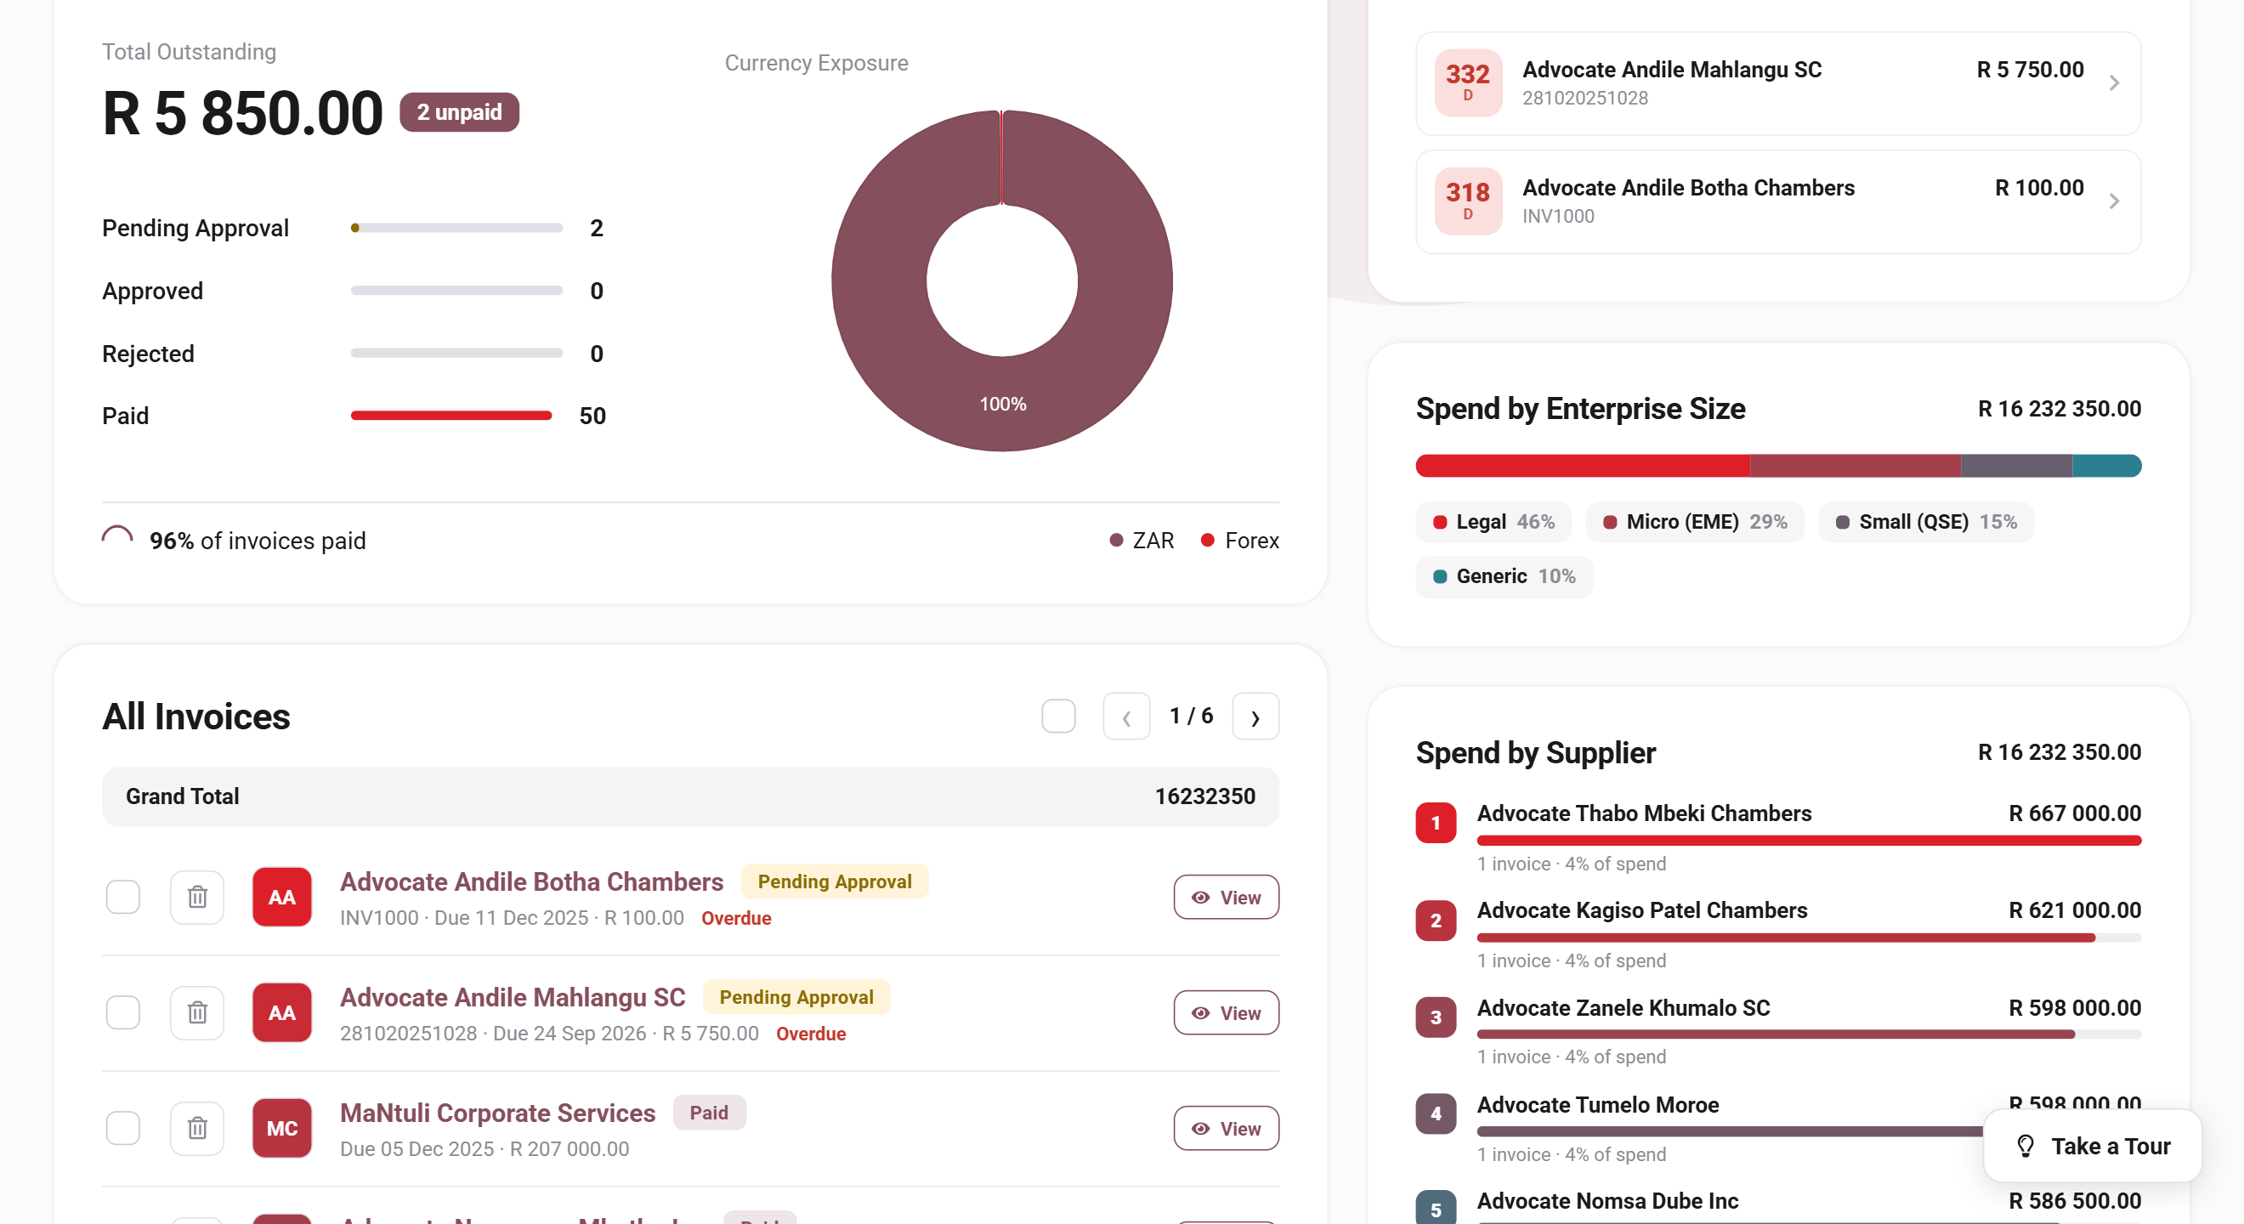Click trash icon for Advocate Andile Mahlangu SC
Viewport: 2244px width, 1224px height.
[x=197, y=1012]
